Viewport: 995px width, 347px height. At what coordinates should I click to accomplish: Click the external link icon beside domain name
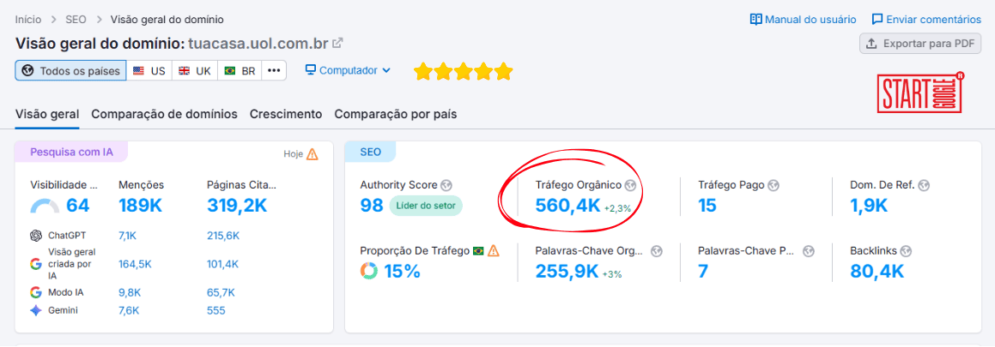[x=338, y=43]
